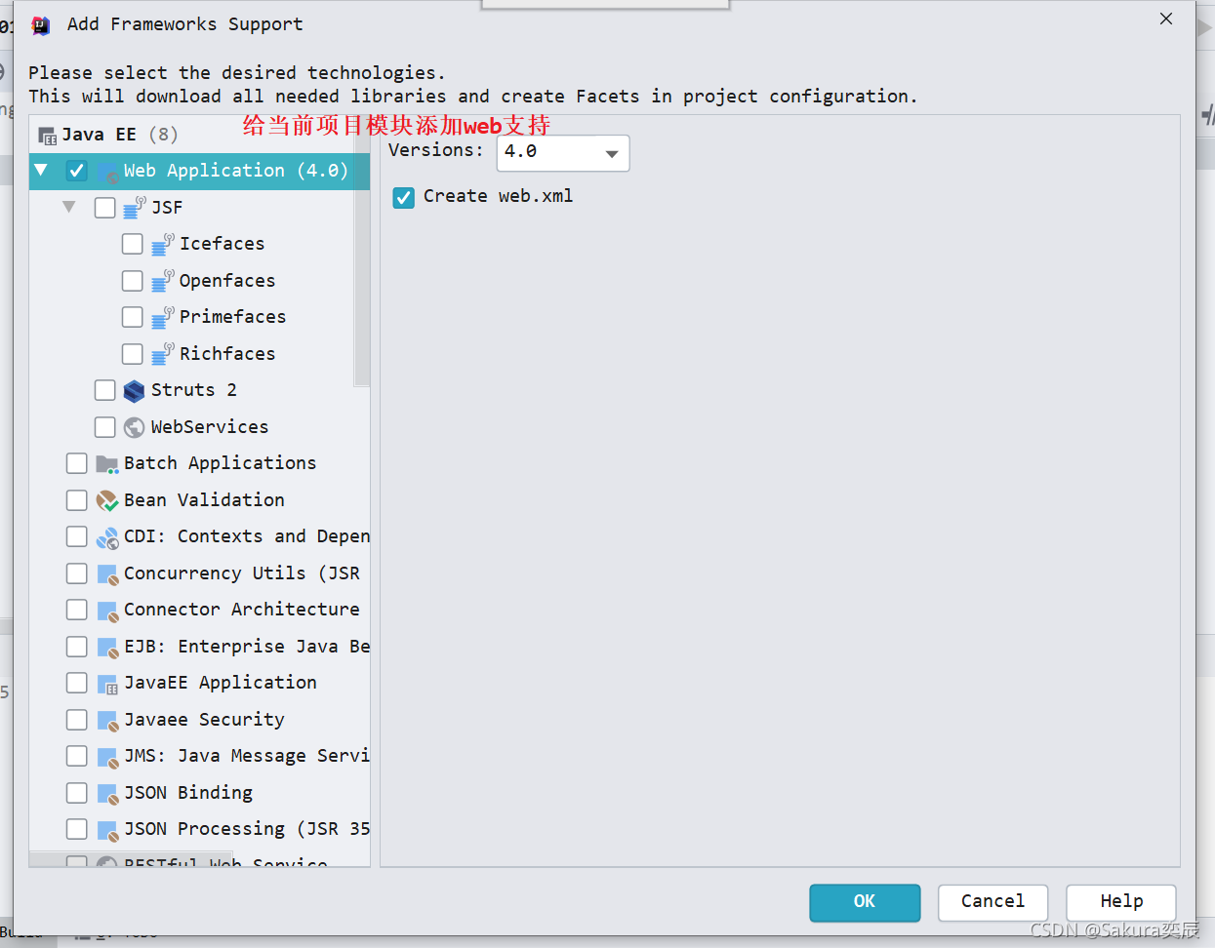The width and height of the screenshot is (1215, 948).
Task: Select the WebServices row text
Action: click(x=209, y=427)
